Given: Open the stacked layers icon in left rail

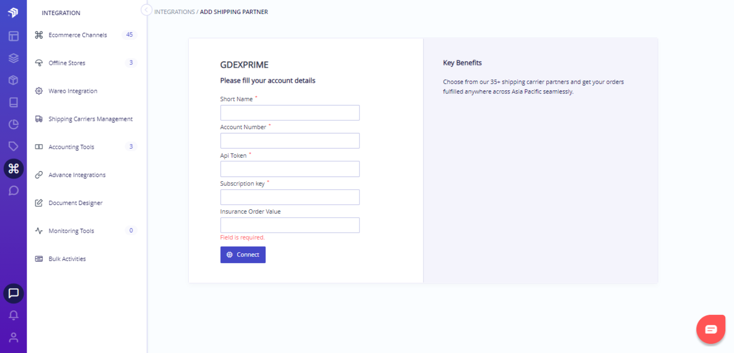Looking at the screenshot, I should (x=14, y=58).
